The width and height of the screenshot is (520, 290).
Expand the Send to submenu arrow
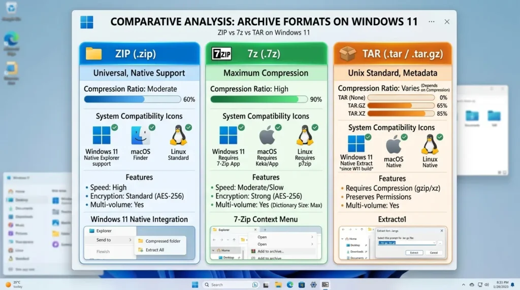coord(130,240)
